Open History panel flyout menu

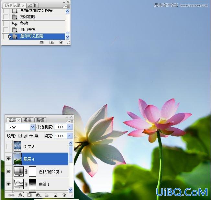click(x=67, y=6)
